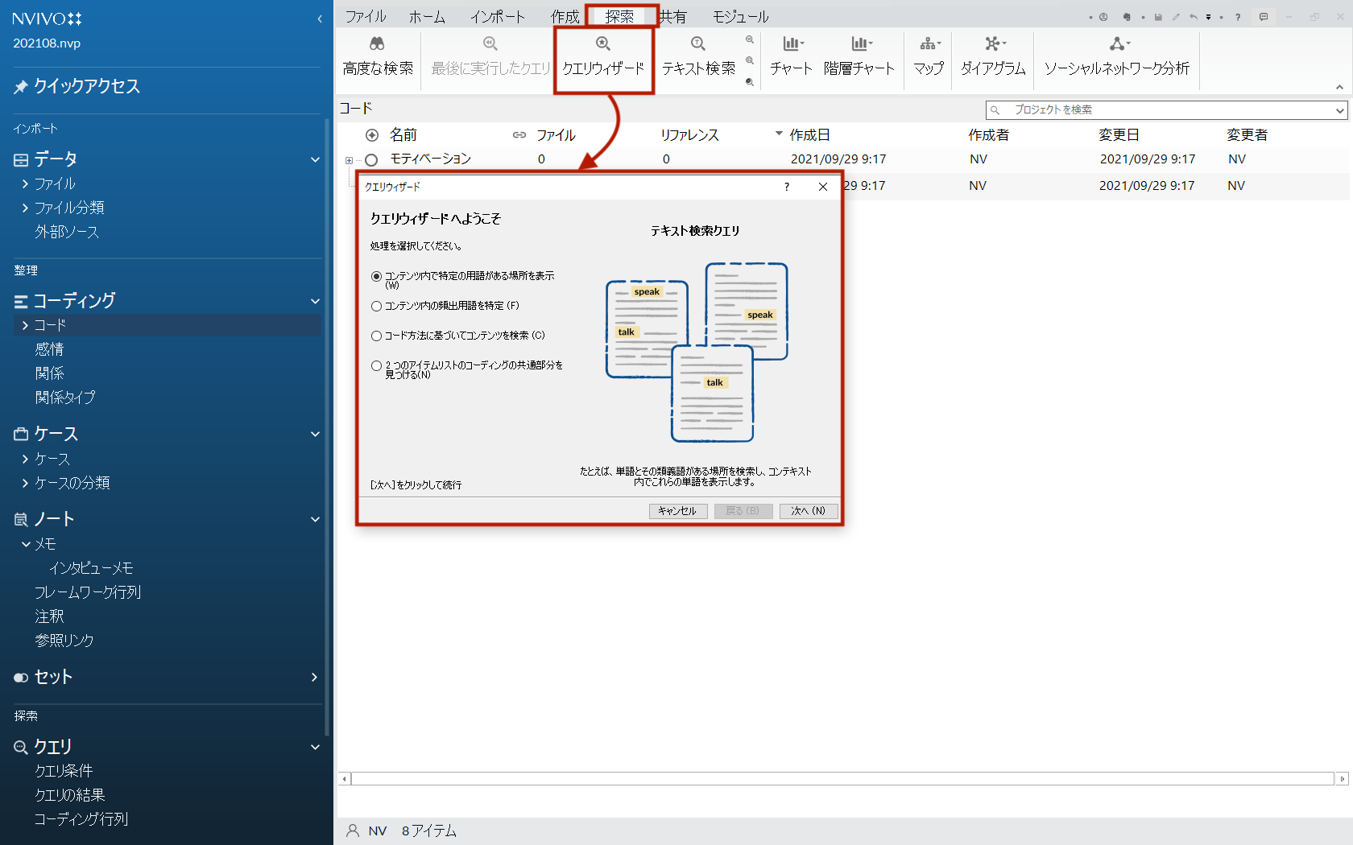
Task: Open the ダイアグラム tool
Action: coord(993,56)
